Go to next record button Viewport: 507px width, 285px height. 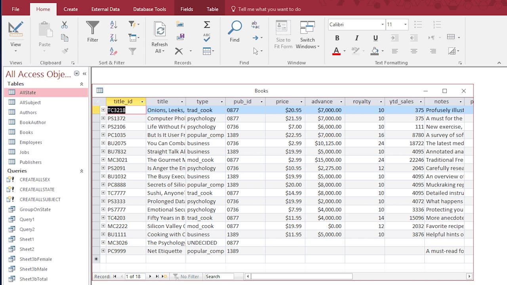coord(150,277)
